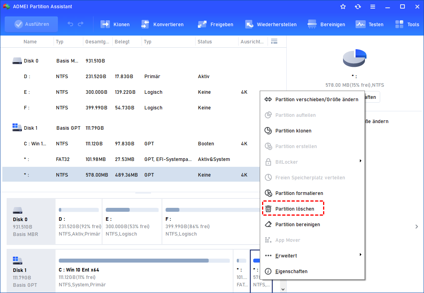The width and height of the screenshot is (424, 293).
Task: Choose Partition aufteilen in context menu
Action: pos(312,115)
